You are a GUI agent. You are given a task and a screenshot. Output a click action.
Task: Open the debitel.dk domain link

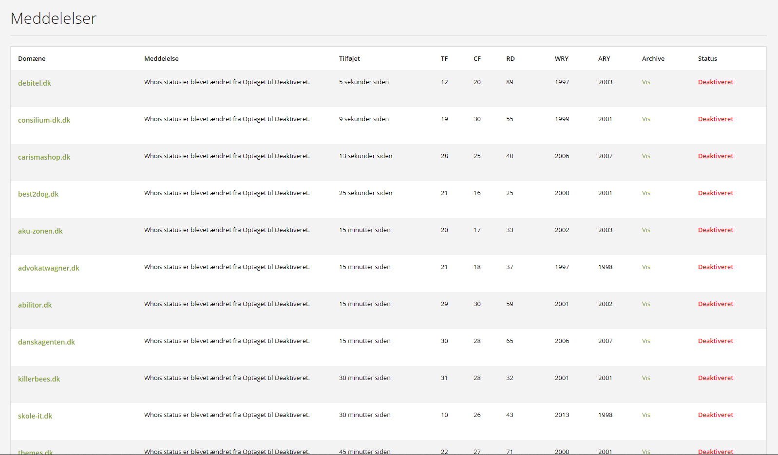(x=35, y=83)
